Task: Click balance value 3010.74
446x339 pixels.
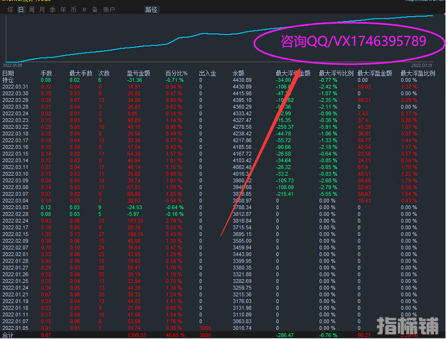Action: pyautogui.click(x=242, y=328)
